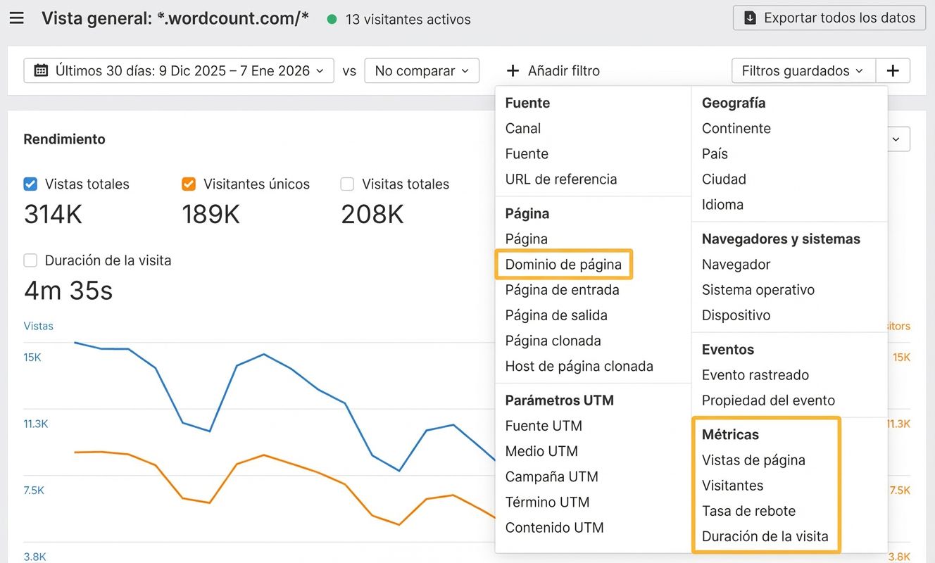Image resolution: width=935 pixels, height=563 pixels.
Task: Click Exportar todos los datos button
Action: (x=829, y=18)
